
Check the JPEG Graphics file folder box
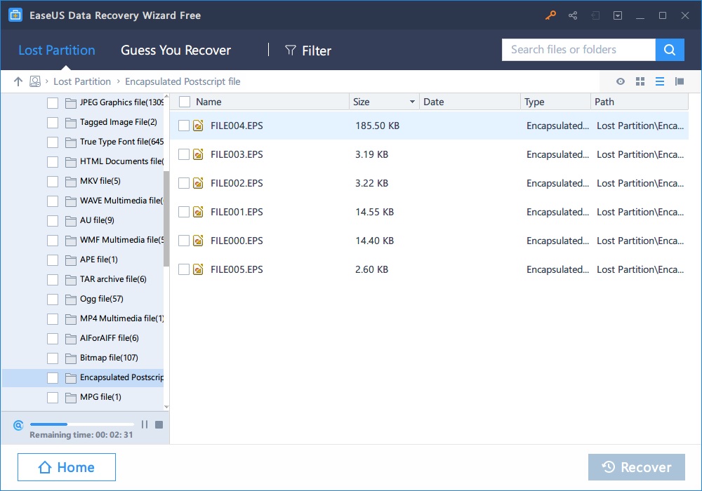click(53, 103)
